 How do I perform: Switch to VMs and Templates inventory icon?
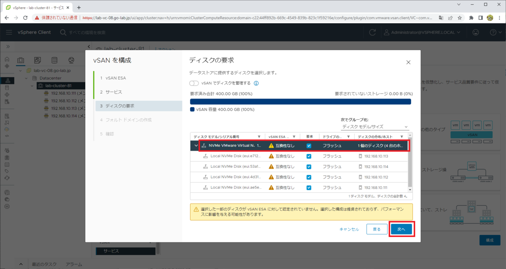37,60
